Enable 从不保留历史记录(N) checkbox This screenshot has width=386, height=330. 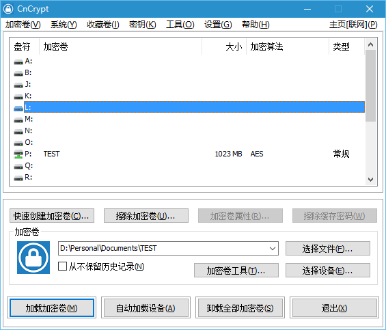63,266
